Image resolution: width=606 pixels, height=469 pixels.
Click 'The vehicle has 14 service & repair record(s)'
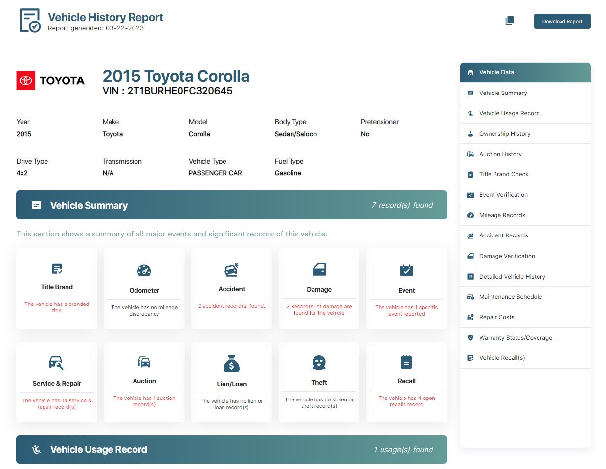(57, 404)
